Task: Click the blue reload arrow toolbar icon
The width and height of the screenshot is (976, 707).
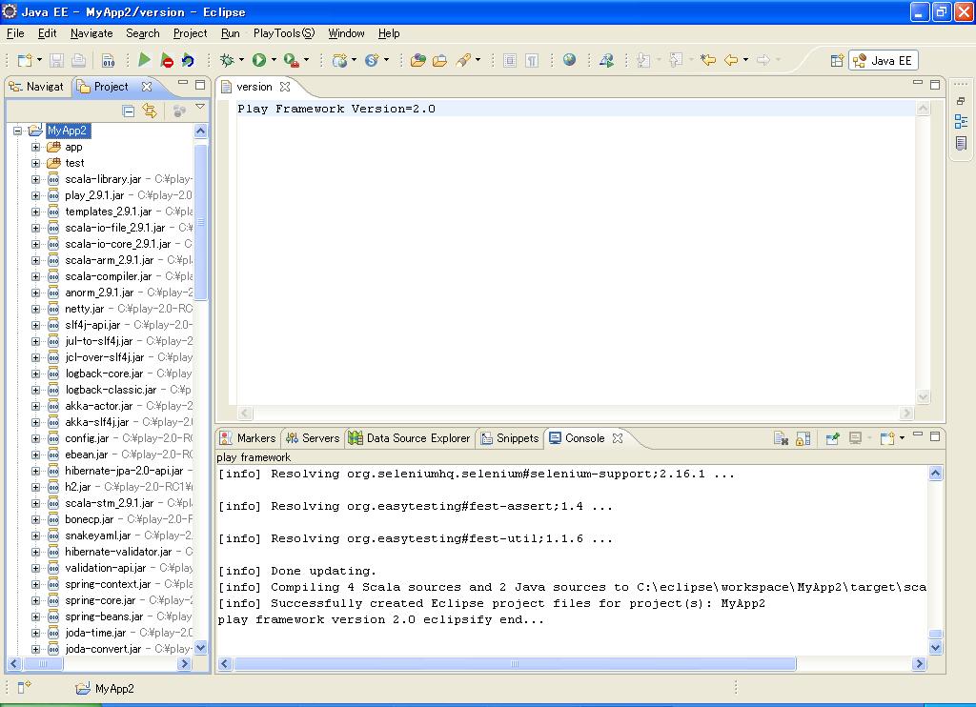Action: (188, 60)
